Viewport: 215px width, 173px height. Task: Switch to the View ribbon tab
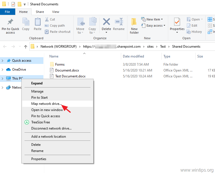[x=56, y=12]
